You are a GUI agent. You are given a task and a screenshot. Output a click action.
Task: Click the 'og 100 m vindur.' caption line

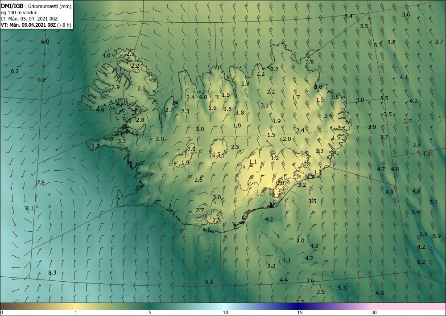[19, 12]
